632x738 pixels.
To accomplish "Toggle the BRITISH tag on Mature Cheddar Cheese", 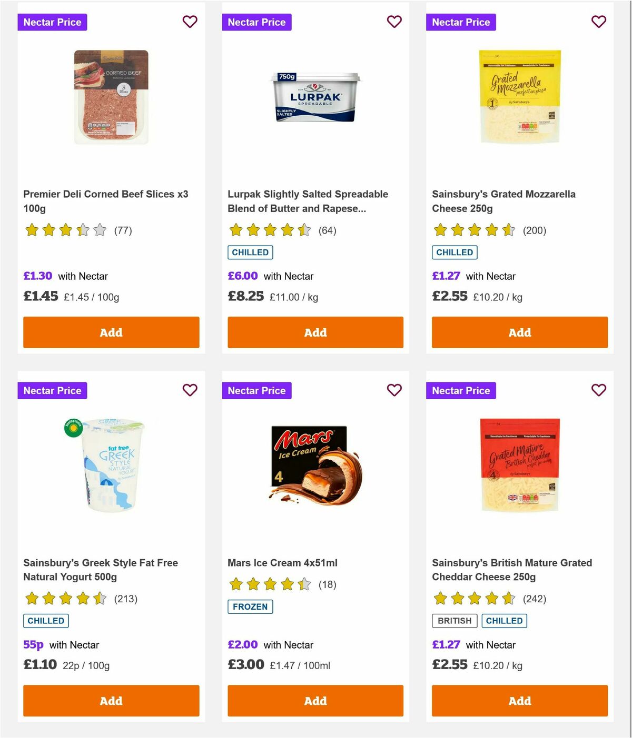I will (x=454, y=621).
